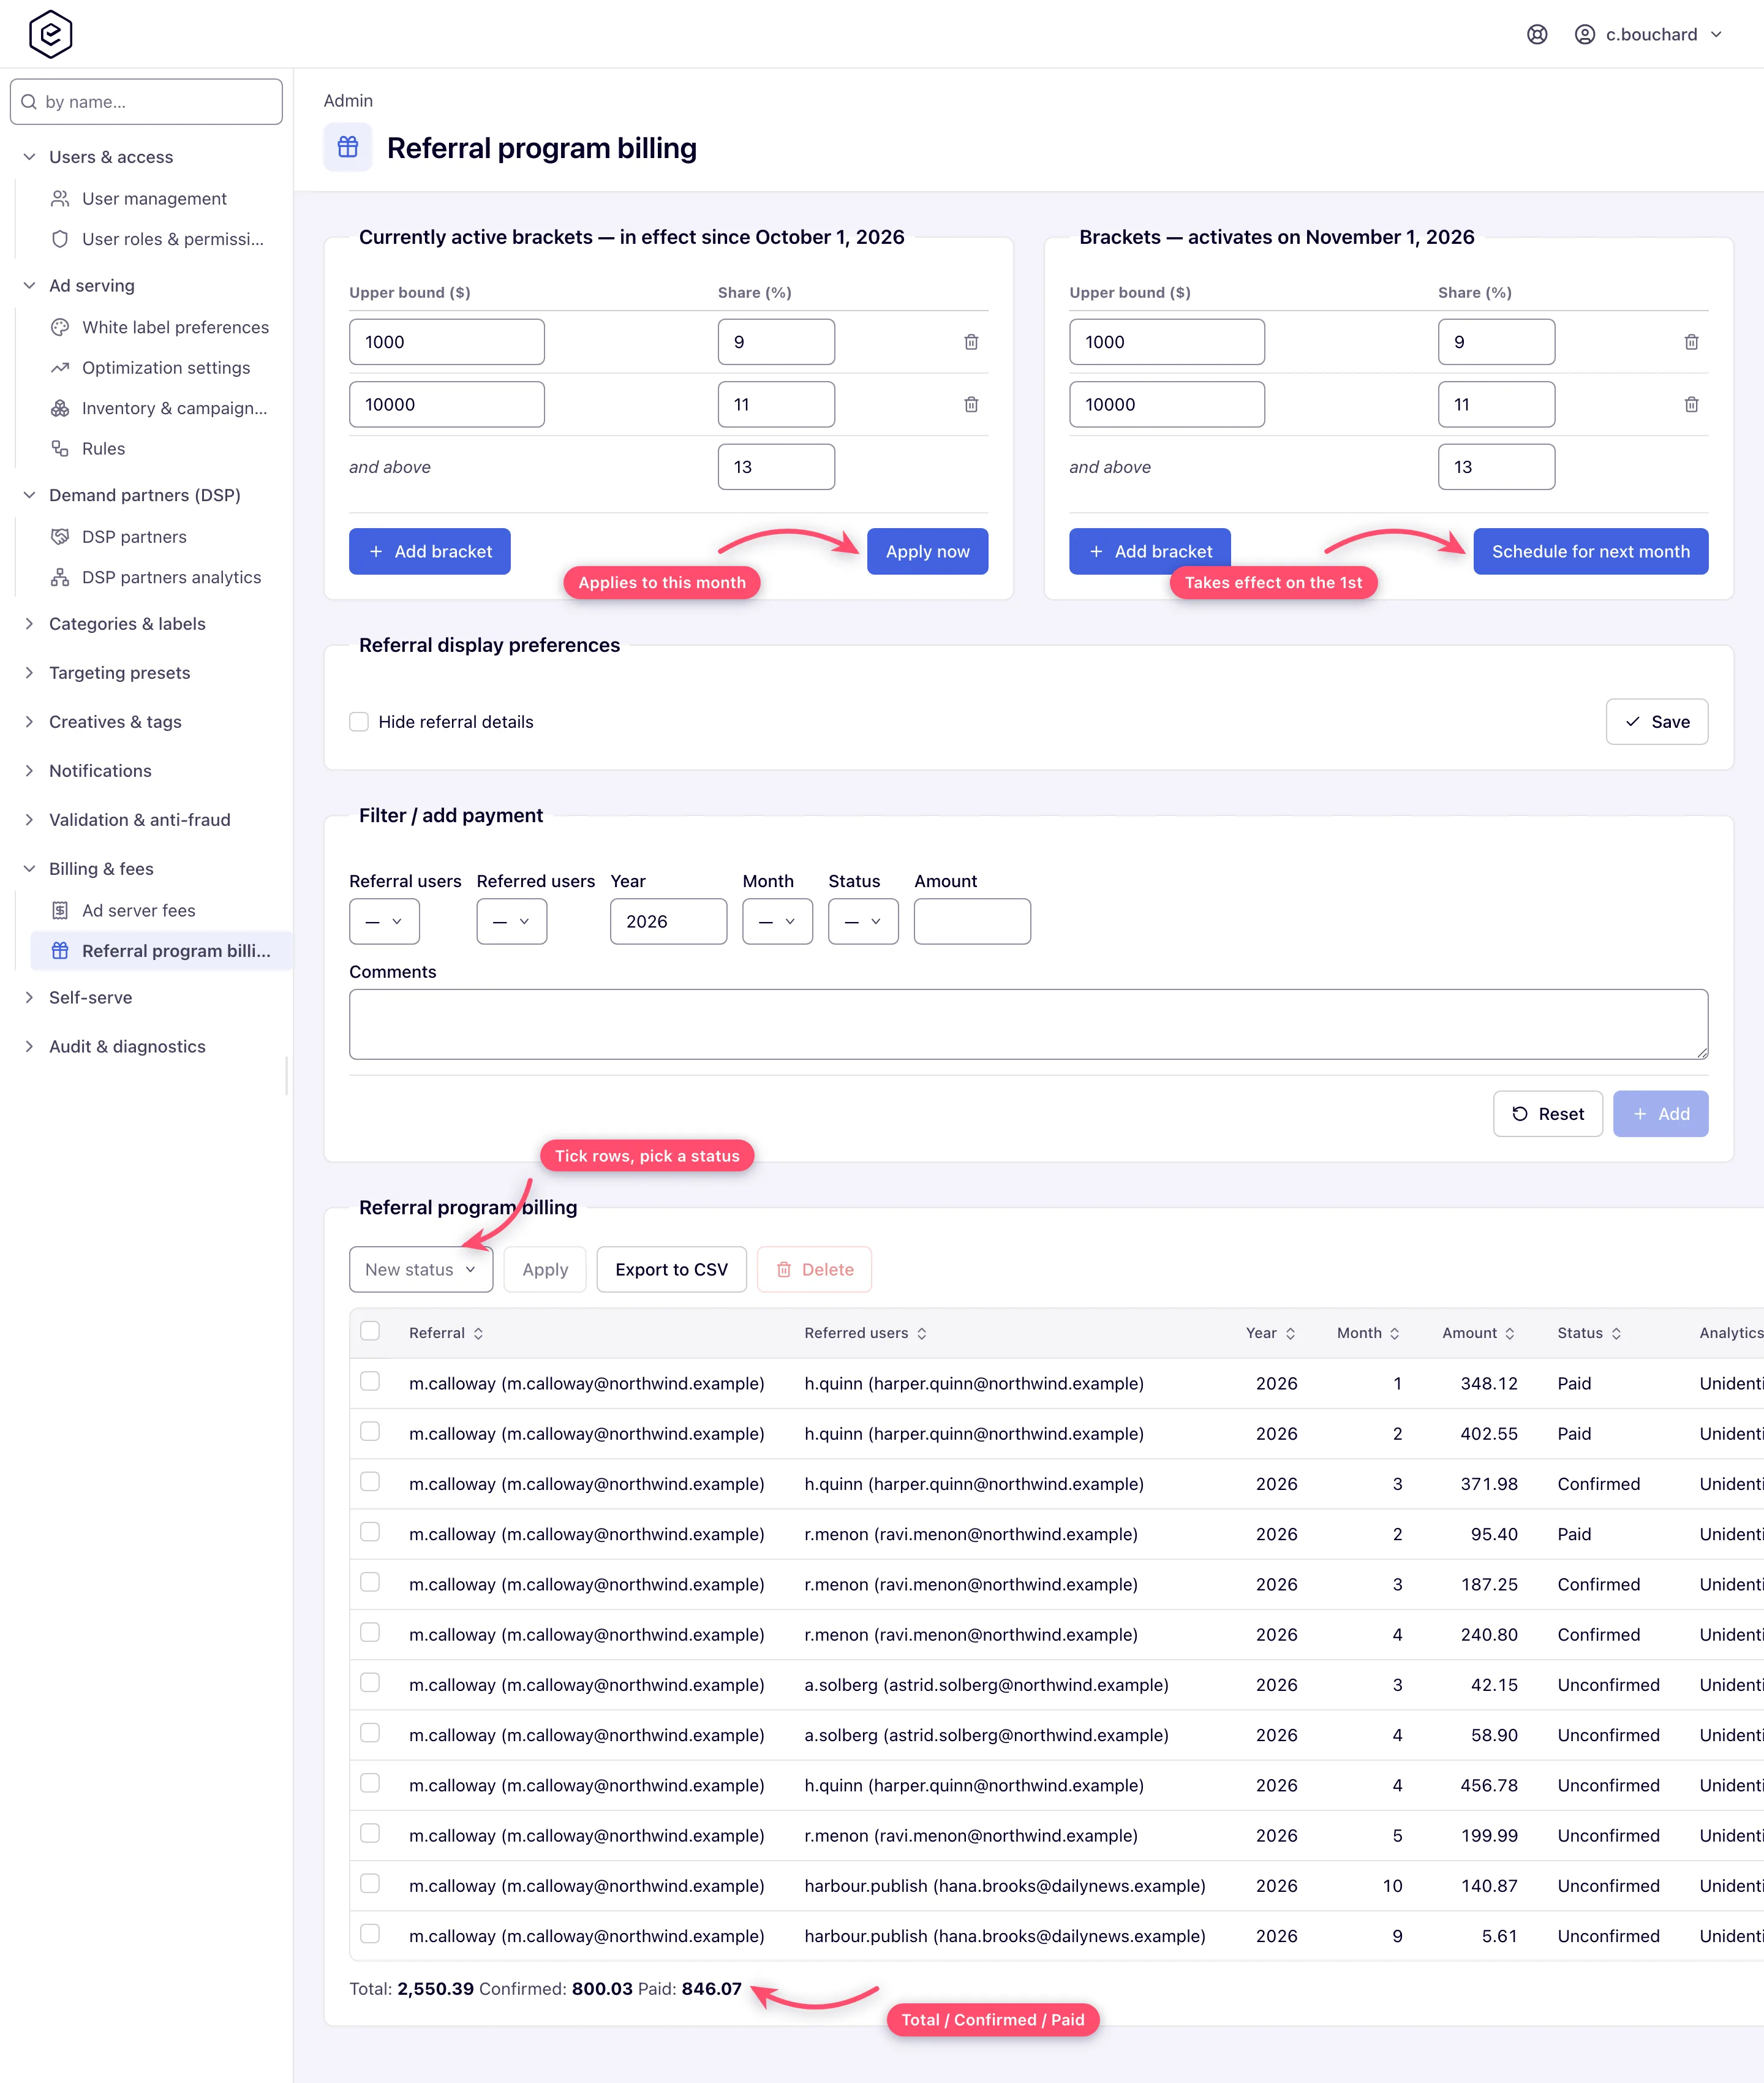1764x2083 pixels.
Task: Tick the select-all rows header checkbox
Action: point(370,1331)
